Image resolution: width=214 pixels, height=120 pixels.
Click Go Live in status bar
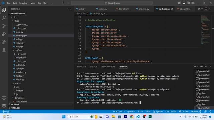pos(184,111)
